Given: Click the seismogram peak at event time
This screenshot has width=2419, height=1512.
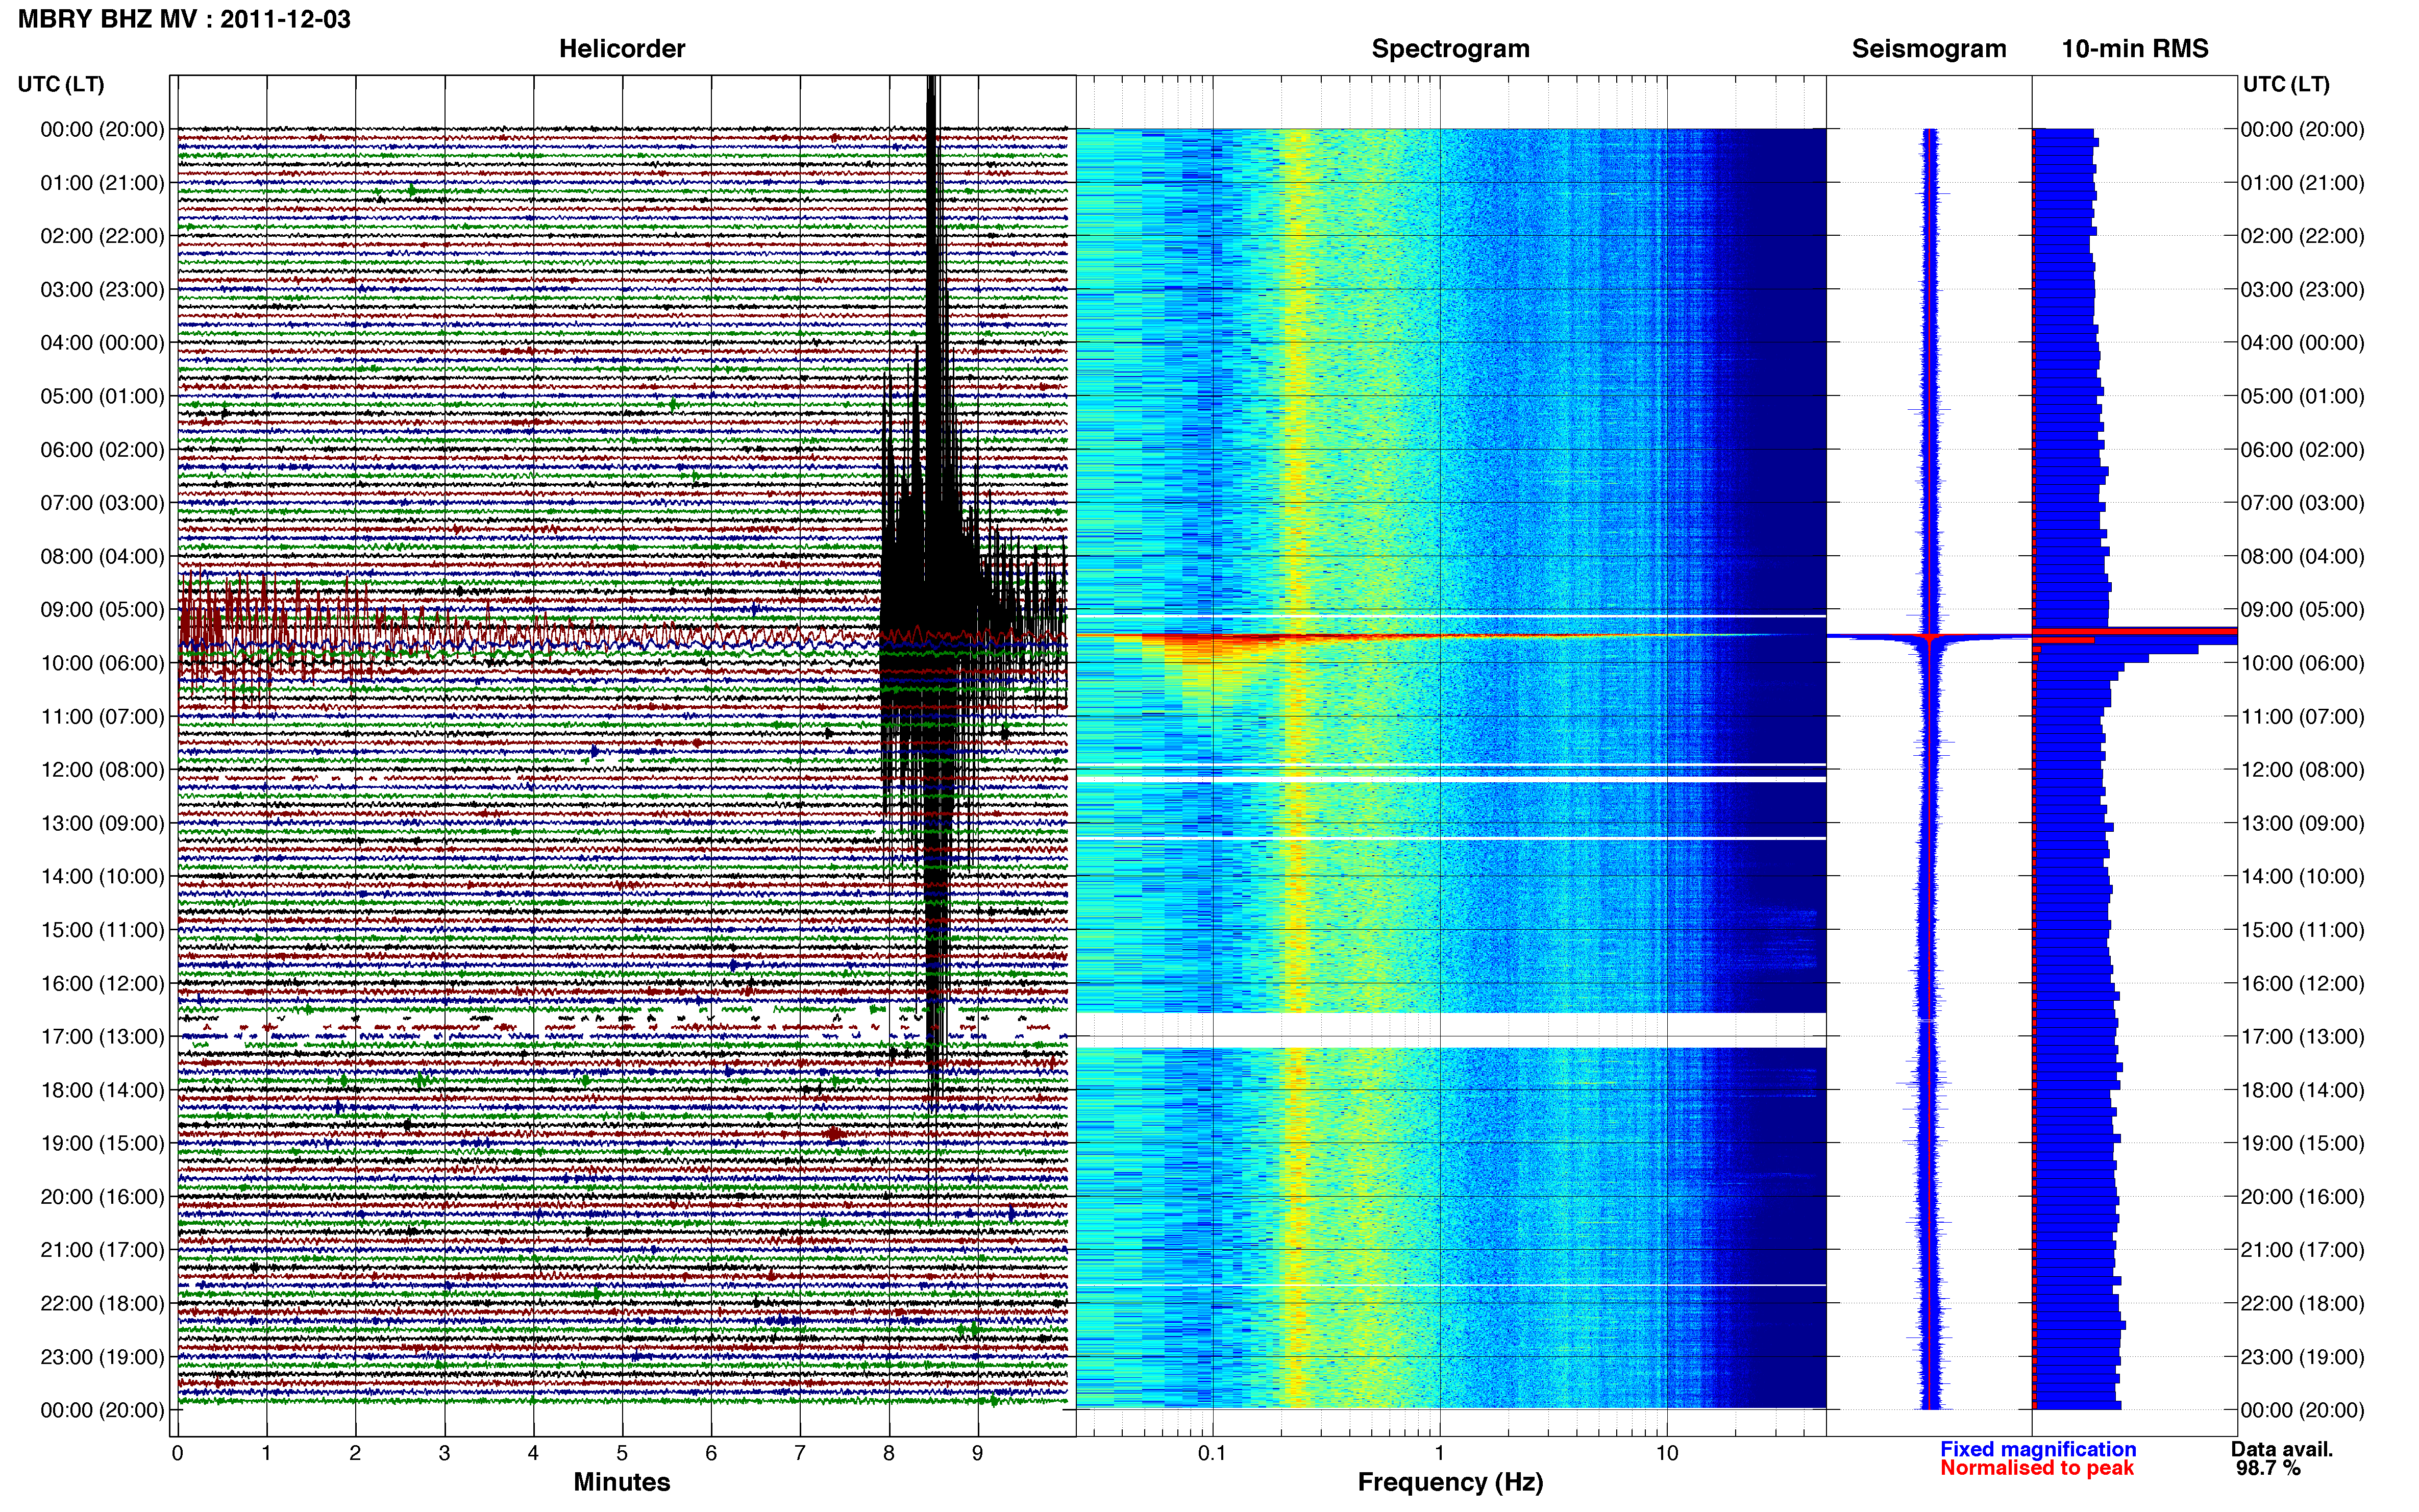Looking at the screenshot, I should pyautogui.click(x=1930, y=637).
